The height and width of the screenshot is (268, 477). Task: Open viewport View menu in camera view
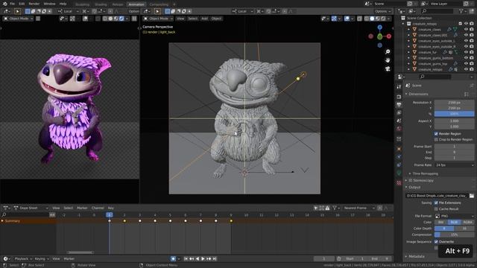tap(180, 19)
